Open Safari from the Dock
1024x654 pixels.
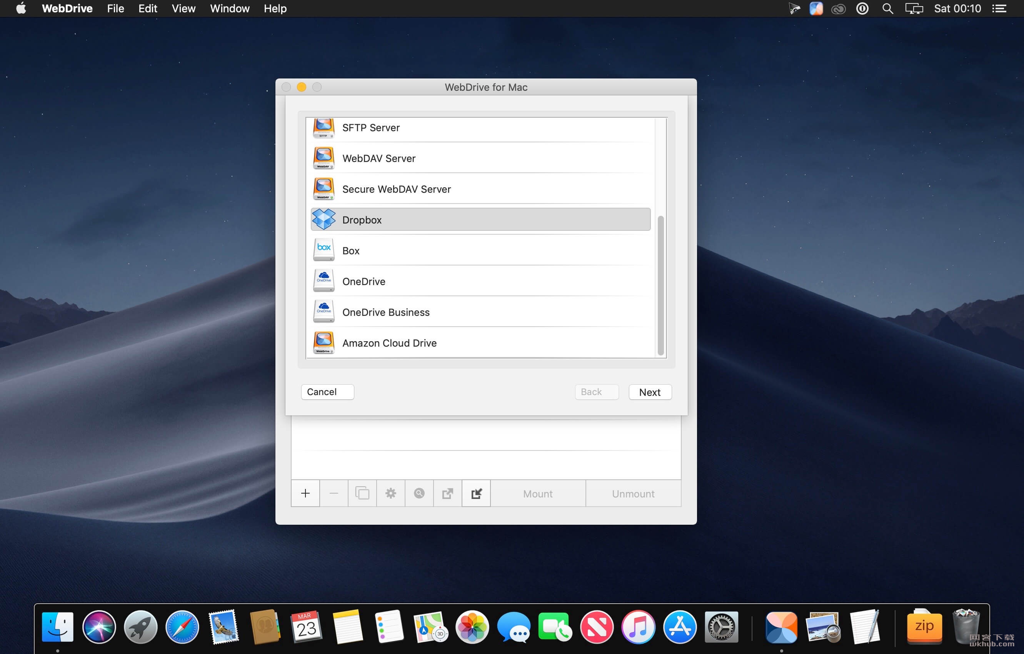(x=182, y=627)
